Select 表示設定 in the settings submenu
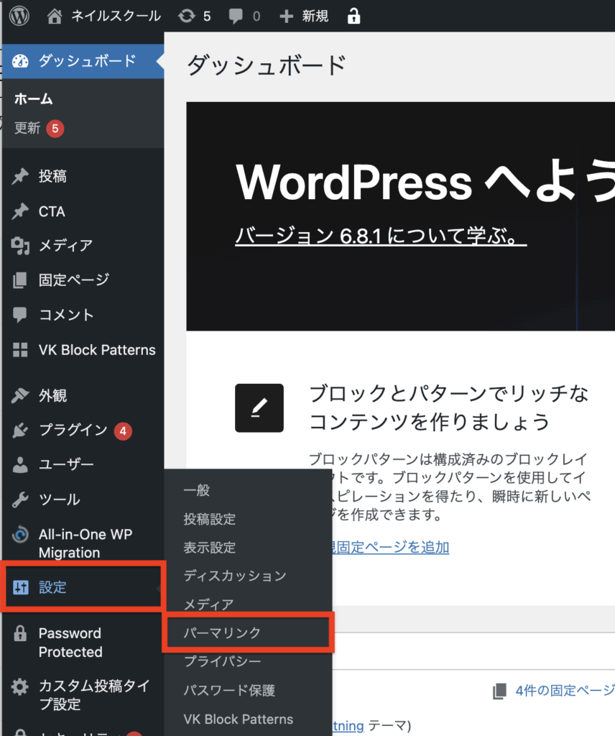 (x=210, y=548)
